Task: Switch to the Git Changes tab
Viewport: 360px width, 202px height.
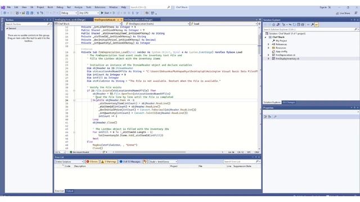Action: (x=289, y=102)
